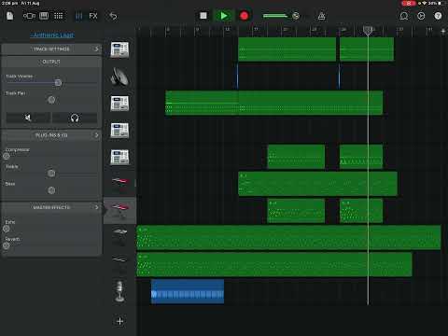Viewport: 448px width, 336px height.
Task: Select the green region on ninth track
Action: pyautogui.click(x=274, y=264)
